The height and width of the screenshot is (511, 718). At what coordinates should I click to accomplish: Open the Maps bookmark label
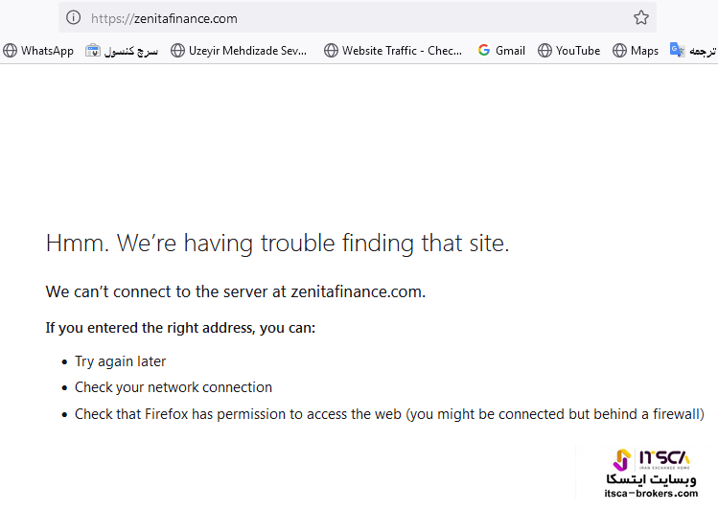point(644,50)
